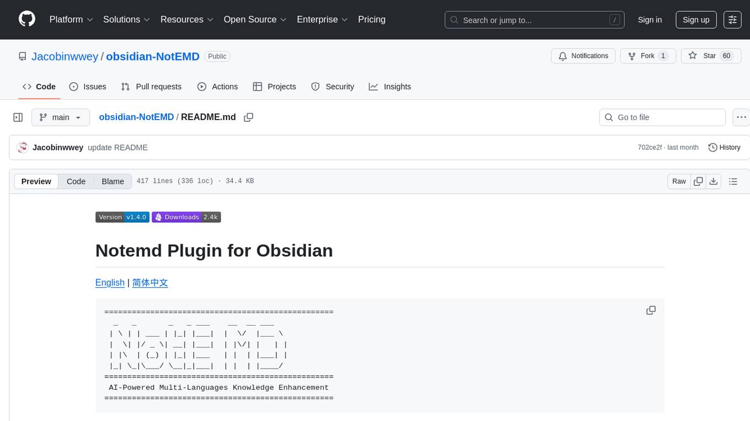
Task: Expand the Open Source menu
Action: pos(255,19)
